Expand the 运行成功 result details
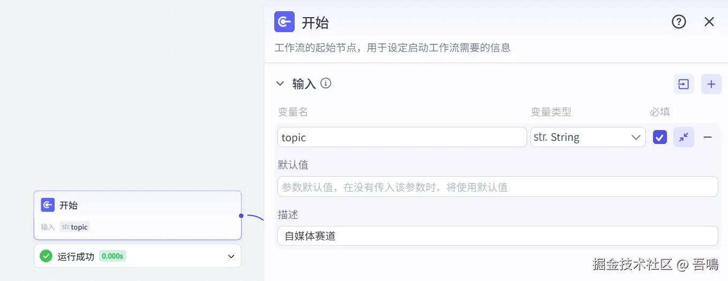 pyautogui.click(x=231, y=256)
